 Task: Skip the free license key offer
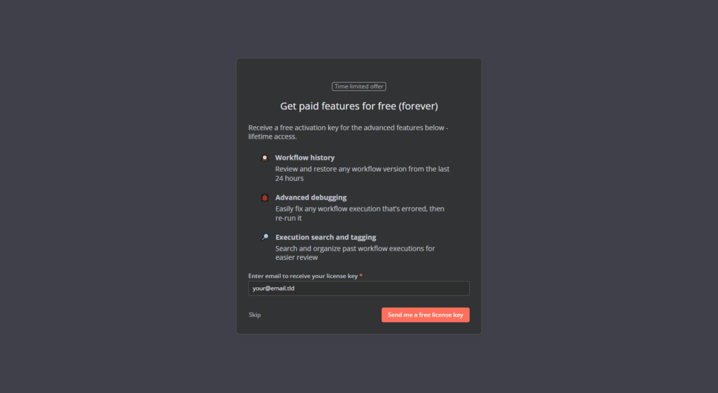[255, 315]
